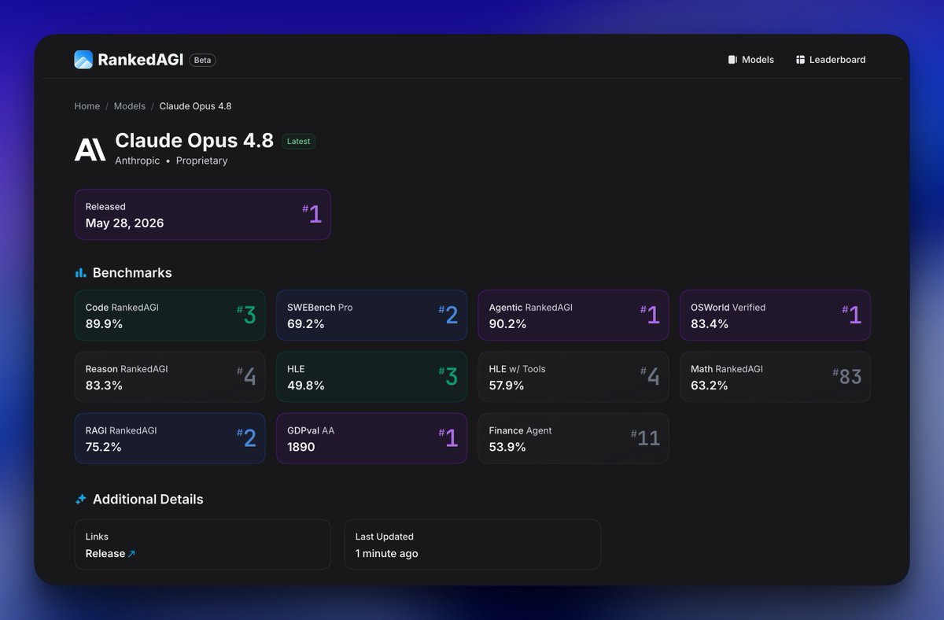944x620 pixels.
Task: Go to Home in breadcrumb
Action: point(87,106)
